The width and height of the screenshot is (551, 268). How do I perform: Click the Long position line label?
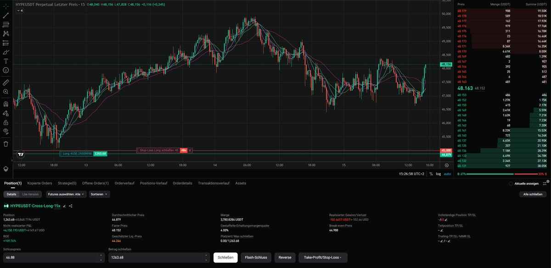pyautogui.click(x=77, y=153)
